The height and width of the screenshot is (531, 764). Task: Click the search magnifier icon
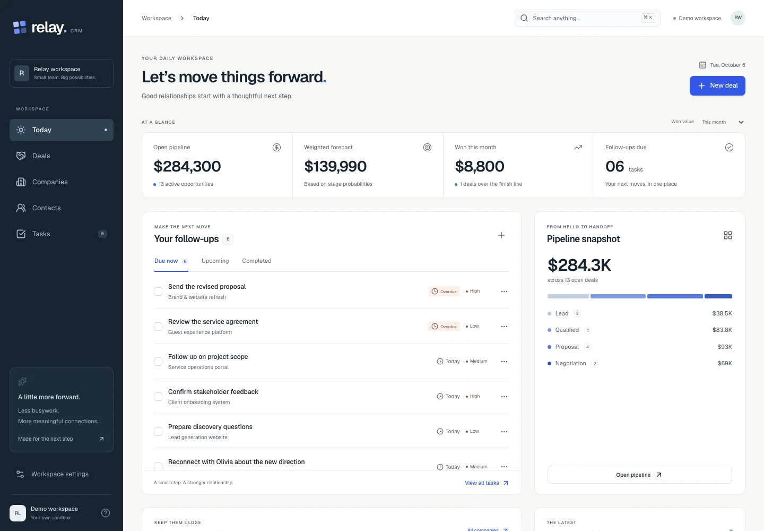pos(524,18)
